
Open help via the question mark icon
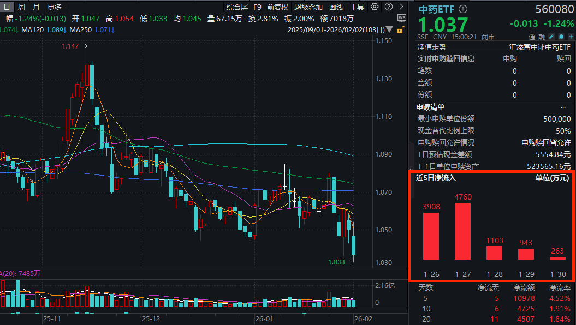(x=388, y=7)
